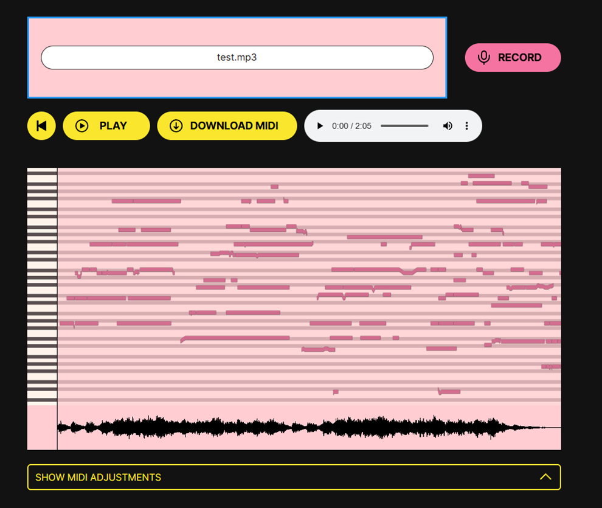This screenshot has width=602, height=508.
Task: Click the circled play icon in yellow button
Action: [x=81, y=126]
